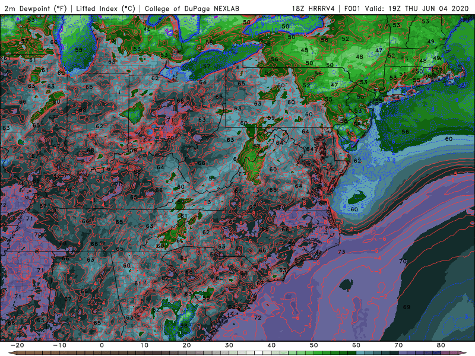Click the "College of DuPage NEXLAB" label
475x356 pixels.
[192, 9]
